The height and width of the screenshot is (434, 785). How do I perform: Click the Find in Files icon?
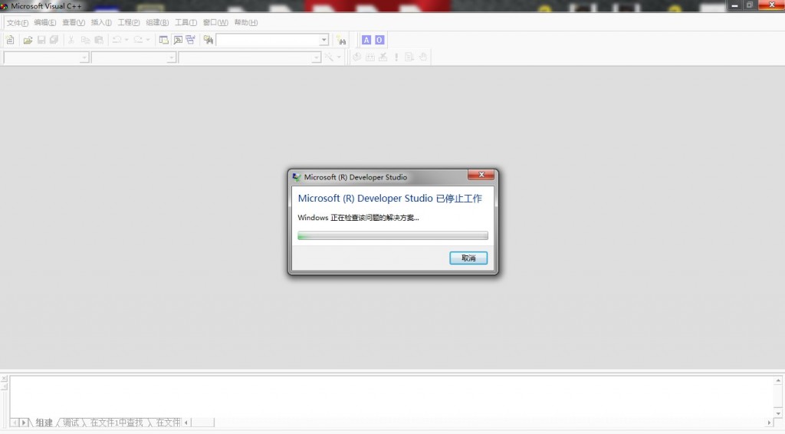[x=209, y=40]
